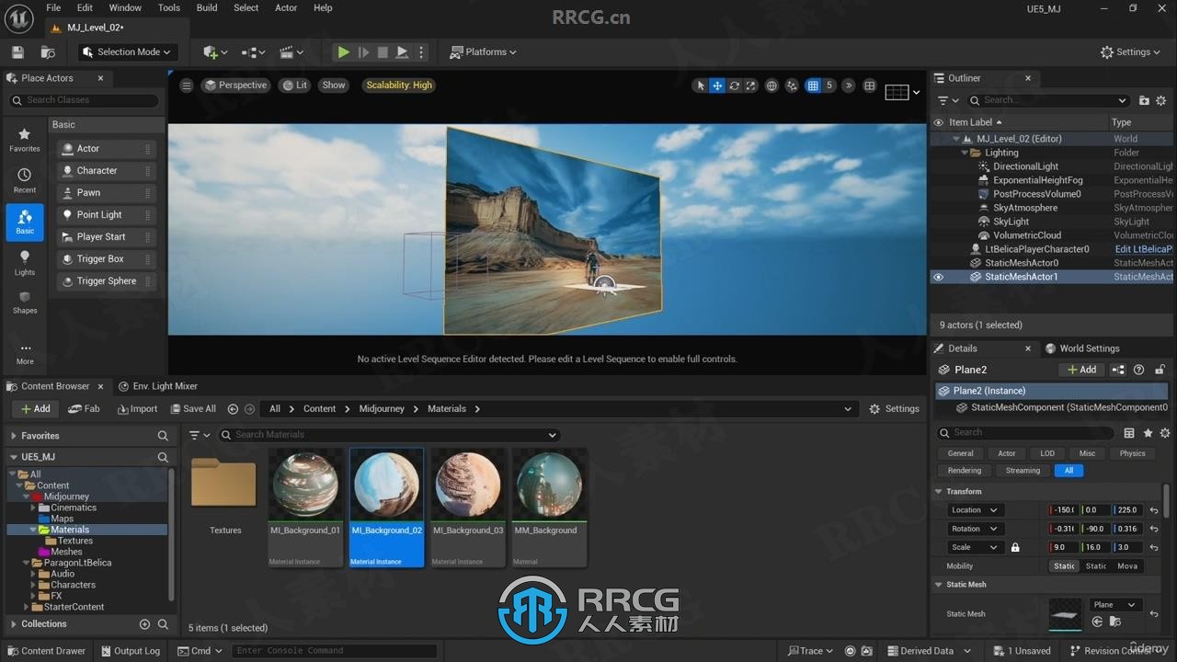
Task: Open grid snap size value 5
Action: coord(828,86)
